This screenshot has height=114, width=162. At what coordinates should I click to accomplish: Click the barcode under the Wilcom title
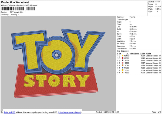coord(18,9)
